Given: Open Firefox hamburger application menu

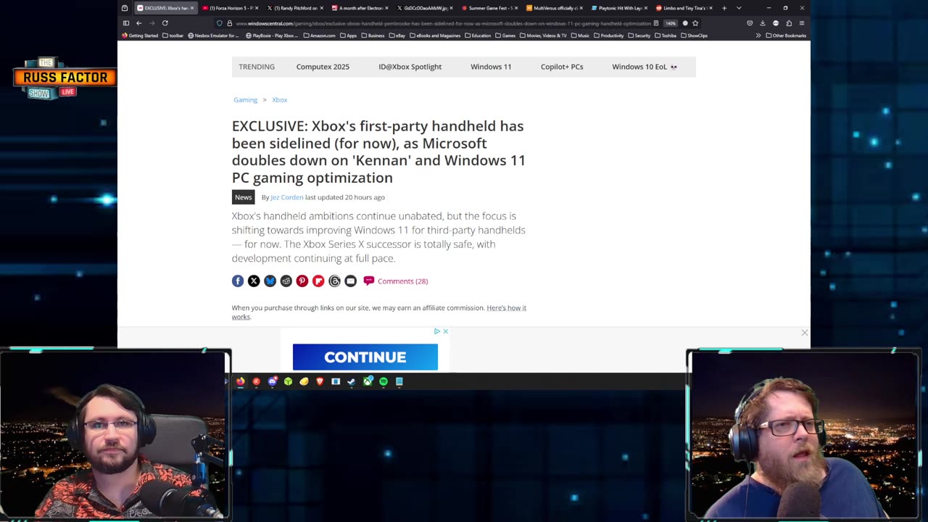Looking at the screenshot, I should click(801, 23).
